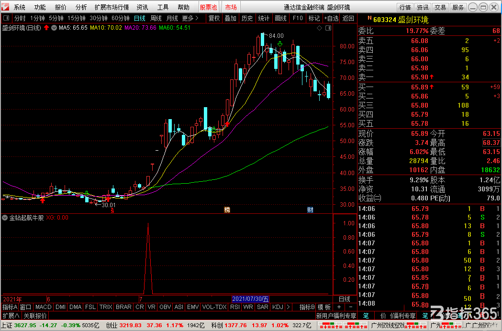Click the orange N icon beside 603324

point(369,18)
